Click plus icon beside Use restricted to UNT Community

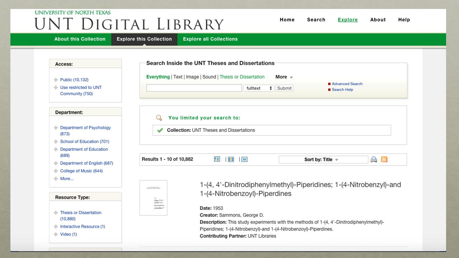click(56, 87)
